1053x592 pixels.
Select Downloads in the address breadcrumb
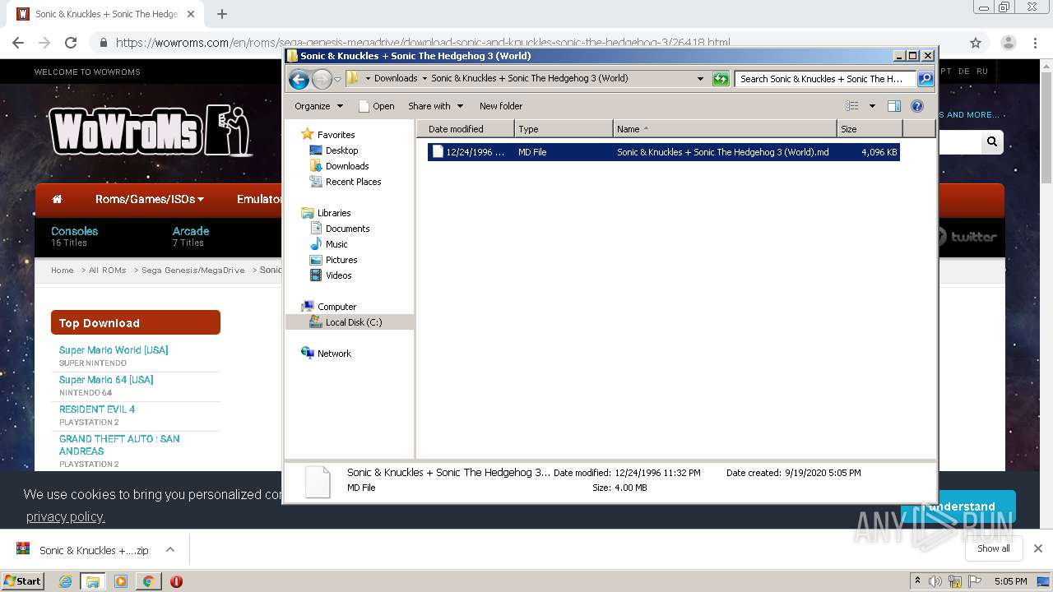coord(396,79)
